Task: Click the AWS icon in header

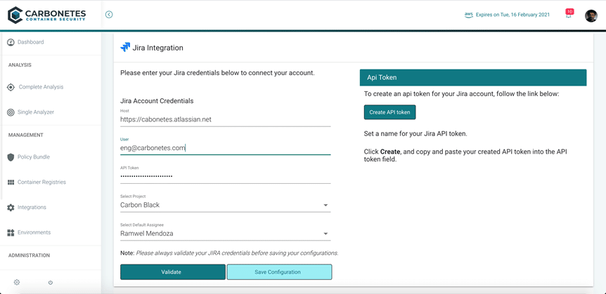Action: [469, 15]
